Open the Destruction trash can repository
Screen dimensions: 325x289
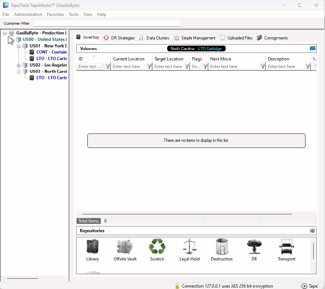[222, 246]
